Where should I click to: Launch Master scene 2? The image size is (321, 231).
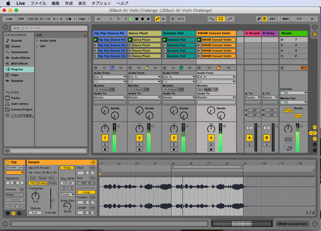pyautogui.click(x=282, y=45)
